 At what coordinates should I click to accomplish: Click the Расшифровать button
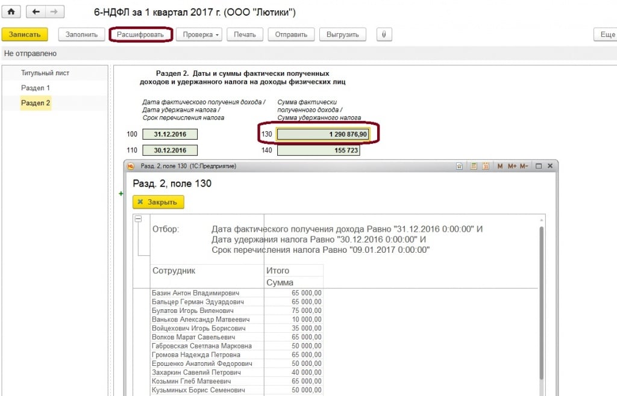pyautogui.click(x=140, y=34)
